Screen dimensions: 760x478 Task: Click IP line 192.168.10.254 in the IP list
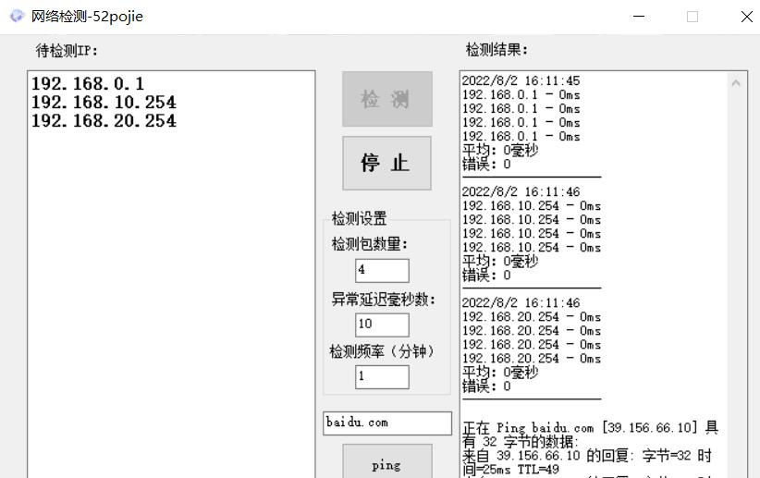tap(104, 103)
